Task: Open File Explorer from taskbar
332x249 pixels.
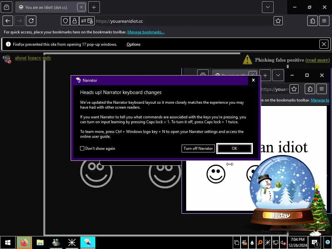Action: pos(40,243)
